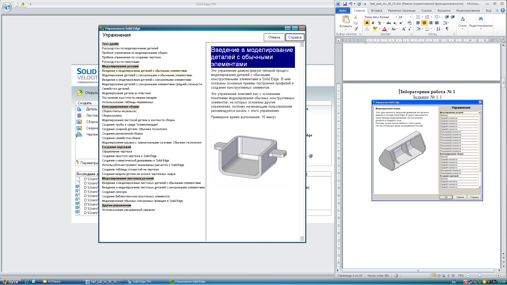Click the Save icon in Word's quick access toolbar
507x285 pixels.
[x=345, y=4]
